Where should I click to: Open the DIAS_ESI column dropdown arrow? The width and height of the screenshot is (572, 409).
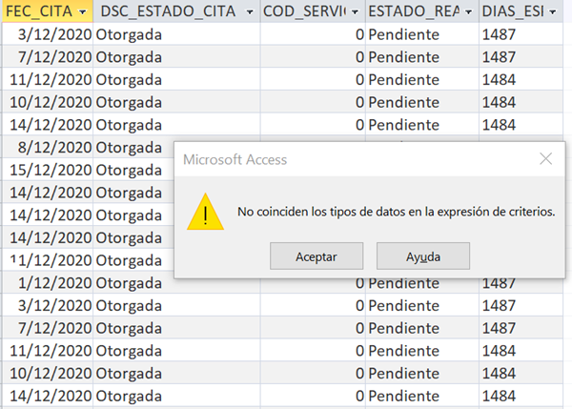click(x=563, y=11)
